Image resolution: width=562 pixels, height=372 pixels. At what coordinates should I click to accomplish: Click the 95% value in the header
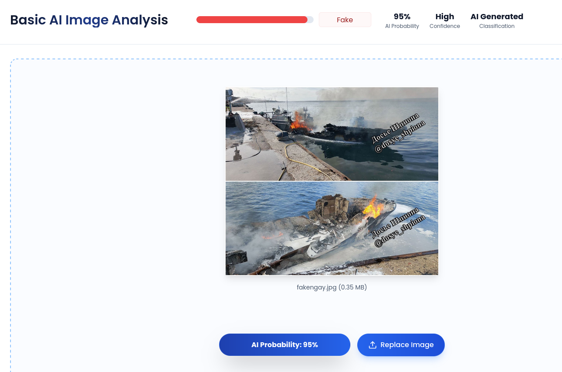pos(402,17)
